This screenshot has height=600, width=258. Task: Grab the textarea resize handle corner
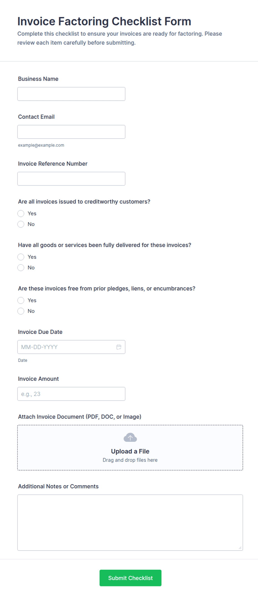[x=240, y=548]
